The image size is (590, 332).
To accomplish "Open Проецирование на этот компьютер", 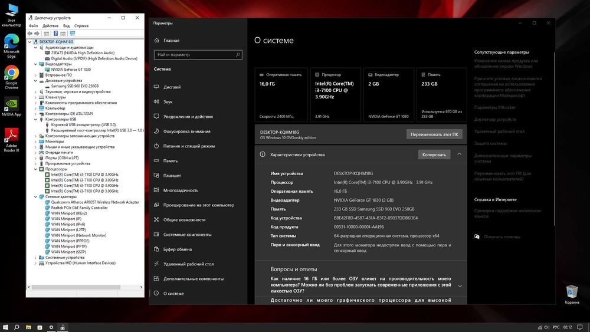I will pos(198,205).
